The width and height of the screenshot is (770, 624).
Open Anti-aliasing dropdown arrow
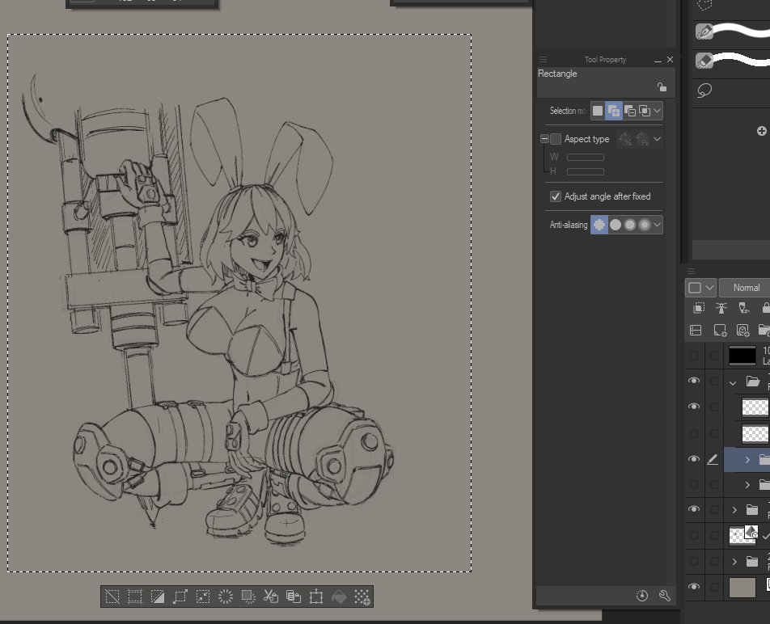click(x=658, y=225)
